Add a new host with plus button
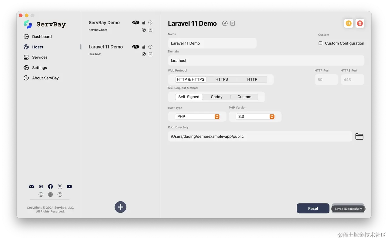Screen dimensions: 388x240 click(120, 207)
